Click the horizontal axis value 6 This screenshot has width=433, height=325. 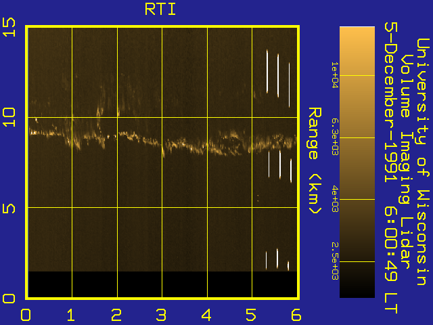click(x=296, y=315)
